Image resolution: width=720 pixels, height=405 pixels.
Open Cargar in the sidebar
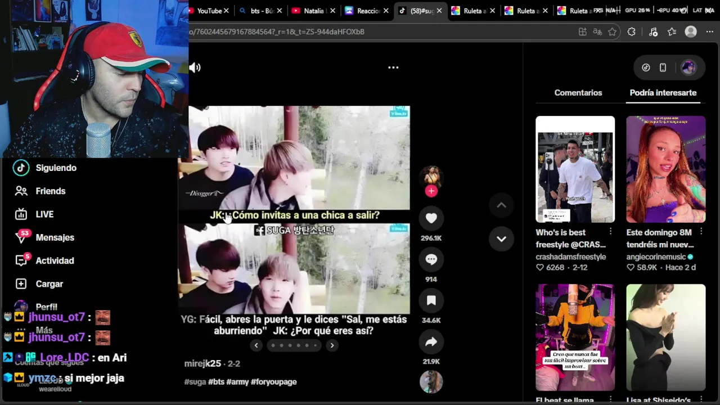pyautogui.click(x=49, y=284)
